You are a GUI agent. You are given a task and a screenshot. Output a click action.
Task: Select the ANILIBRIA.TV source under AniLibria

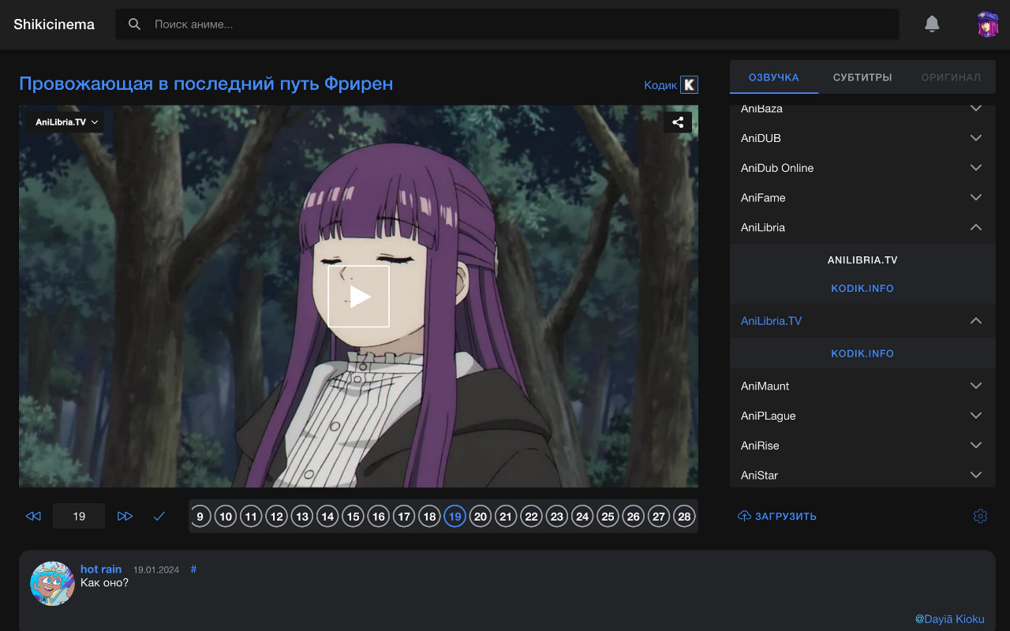click(862, 260)
